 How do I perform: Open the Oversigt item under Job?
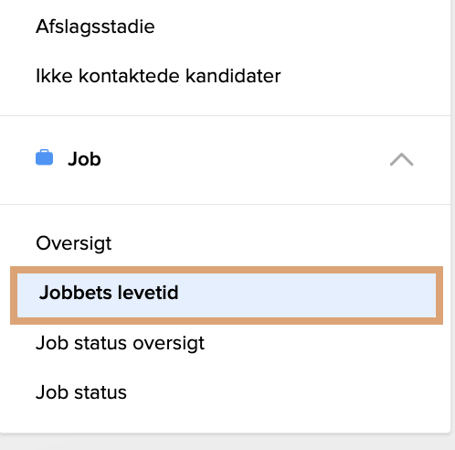[74, 243]
